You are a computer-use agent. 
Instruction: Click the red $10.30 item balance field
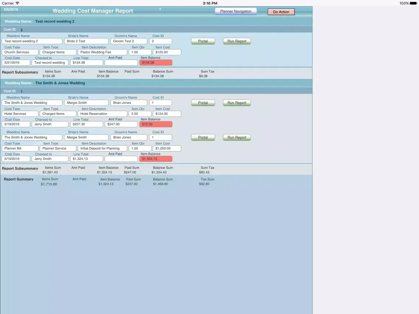tap(156, 124)
